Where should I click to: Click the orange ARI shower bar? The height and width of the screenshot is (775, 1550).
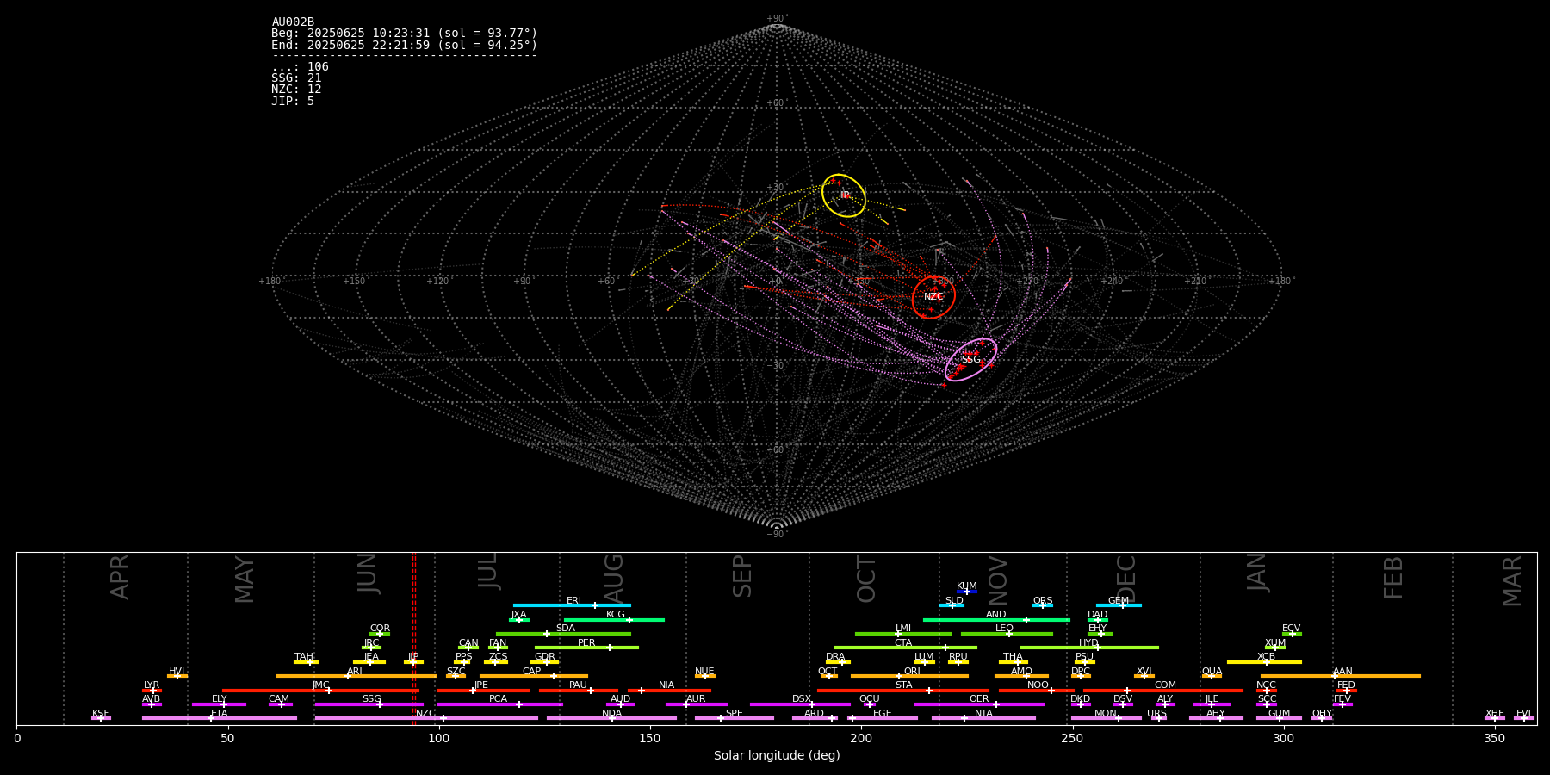356,676
